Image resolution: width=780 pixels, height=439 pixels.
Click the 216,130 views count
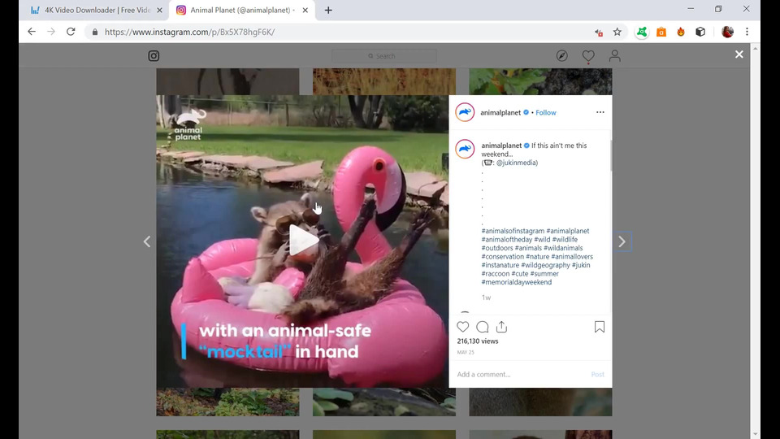[478, 341]
